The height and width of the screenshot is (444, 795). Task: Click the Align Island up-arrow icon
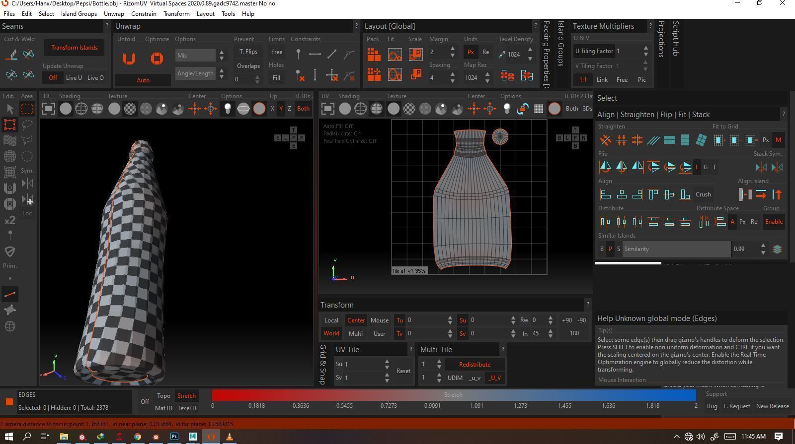(778, 194)
